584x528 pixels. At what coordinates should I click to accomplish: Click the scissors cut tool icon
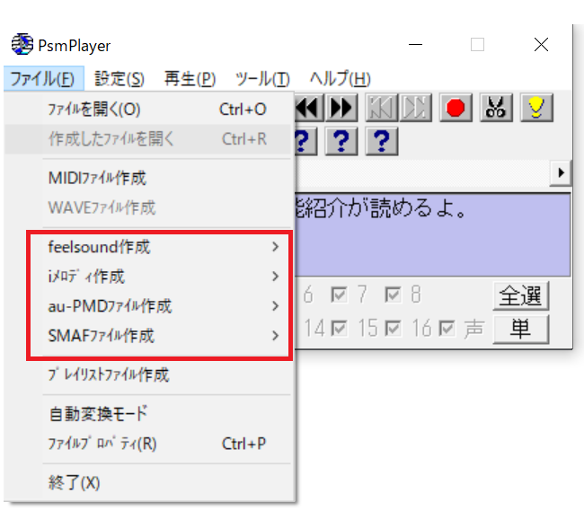pos(496,108)
